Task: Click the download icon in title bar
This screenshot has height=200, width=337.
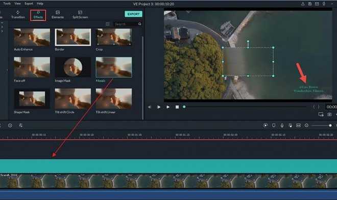Action: point(324,4)
